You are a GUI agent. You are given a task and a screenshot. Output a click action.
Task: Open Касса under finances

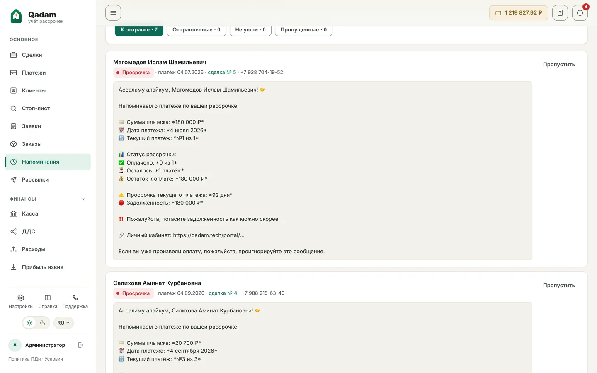(48, 214)
